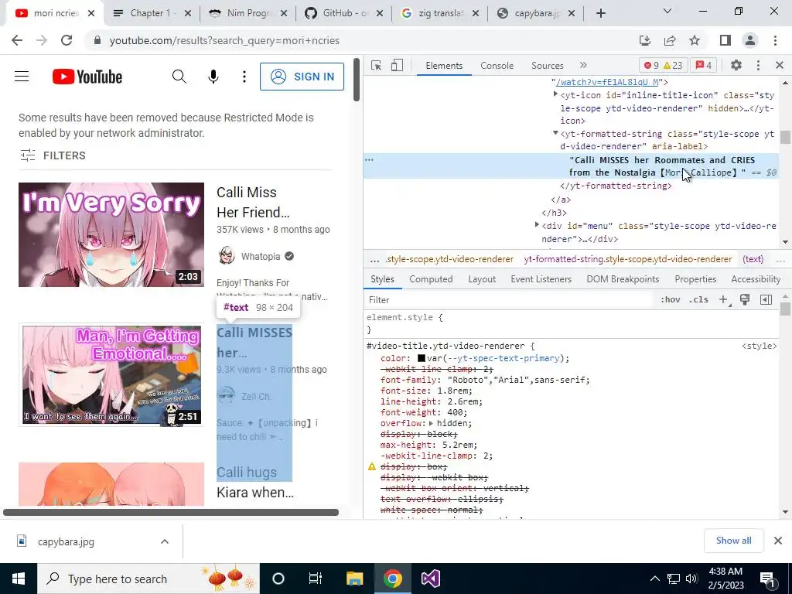Click the SIGN IN button
The width and height of the screenshot is (792, 594).
tap(302, 77)
